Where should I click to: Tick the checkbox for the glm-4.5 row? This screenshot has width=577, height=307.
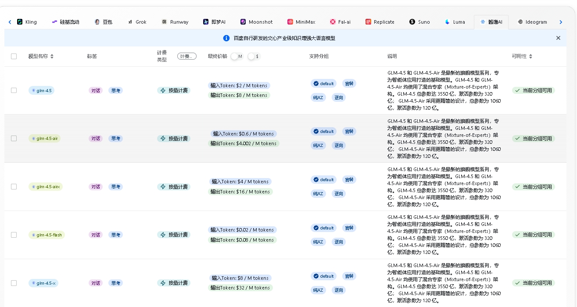pos(14,90)
